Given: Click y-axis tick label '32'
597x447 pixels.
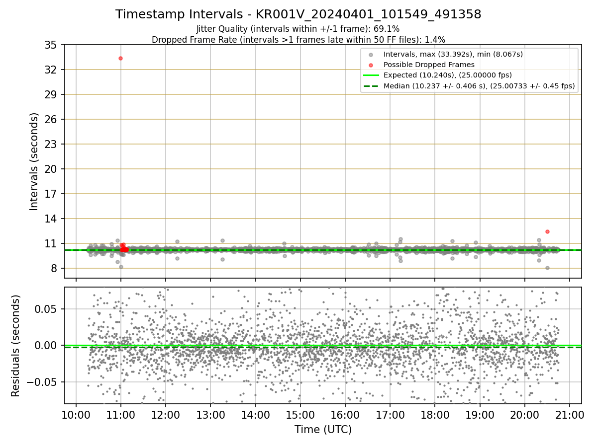Looking at the screenshot, I should tap(51, 70).
